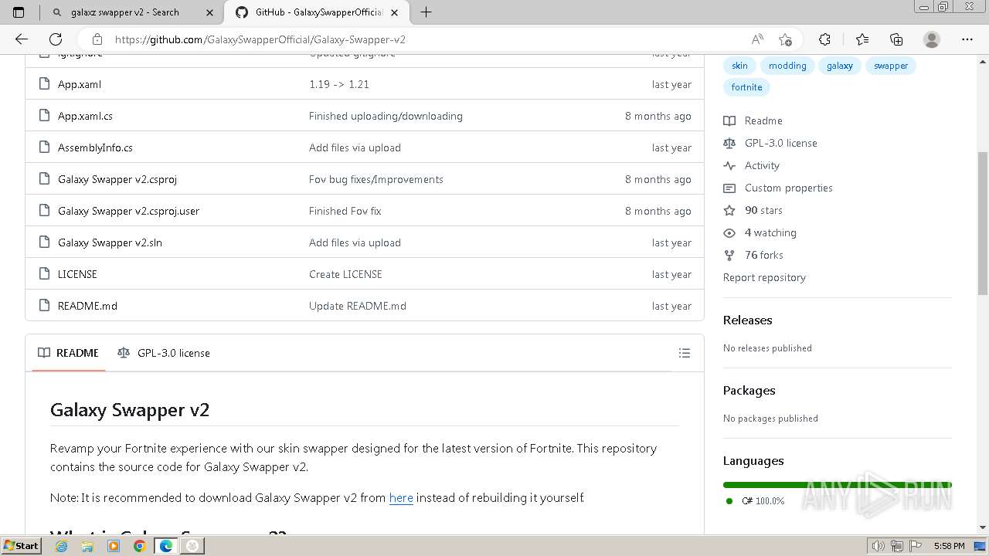The image size is (989, 556).
Task: Open the App.xaml file
Action: (80, 84)
